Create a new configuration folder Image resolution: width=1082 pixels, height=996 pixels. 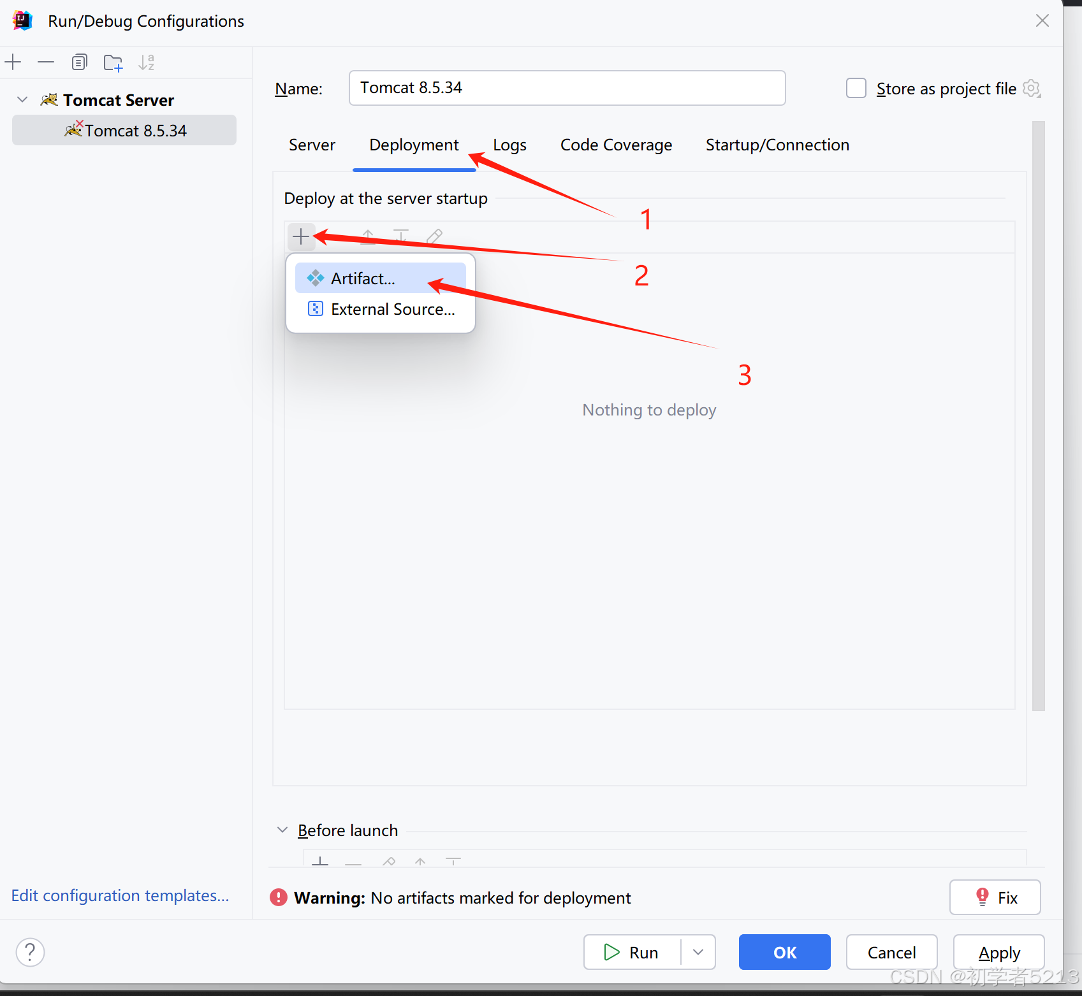(113, 62)
